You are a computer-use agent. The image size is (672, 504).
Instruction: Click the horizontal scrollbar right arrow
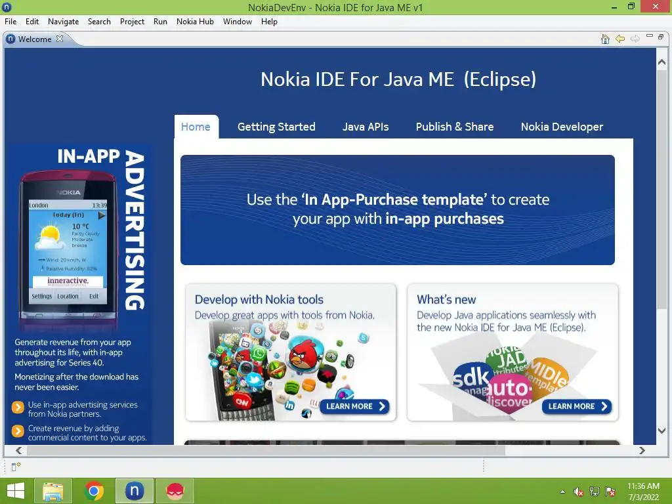642,450
